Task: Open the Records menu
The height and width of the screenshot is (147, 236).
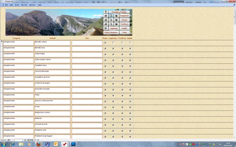Action: [24, 5]
